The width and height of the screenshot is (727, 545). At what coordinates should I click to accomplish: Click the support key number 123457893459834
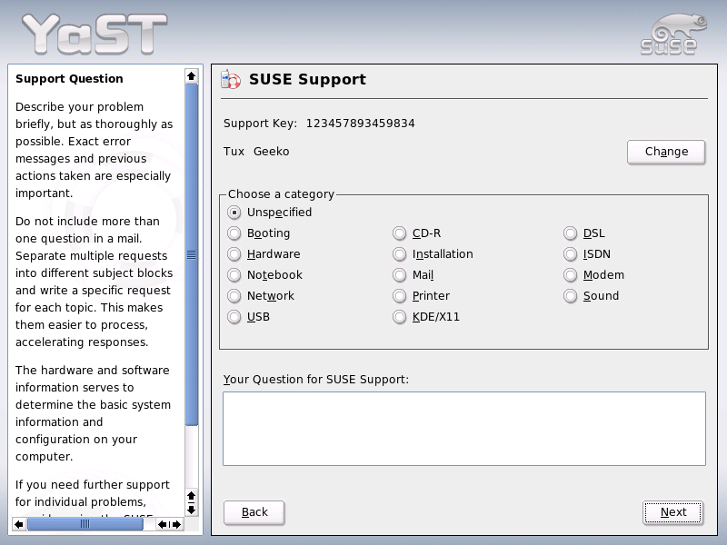(360, 124)
